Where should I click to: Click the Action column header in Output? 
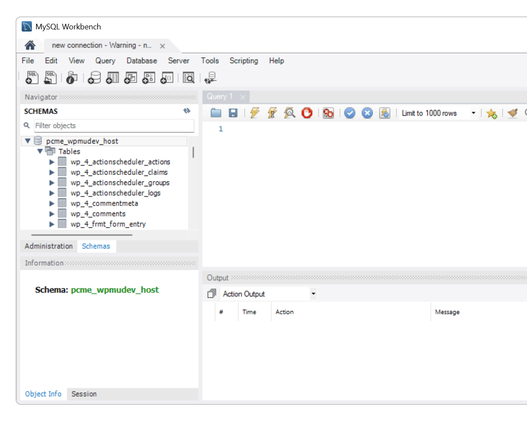[284, 312]
